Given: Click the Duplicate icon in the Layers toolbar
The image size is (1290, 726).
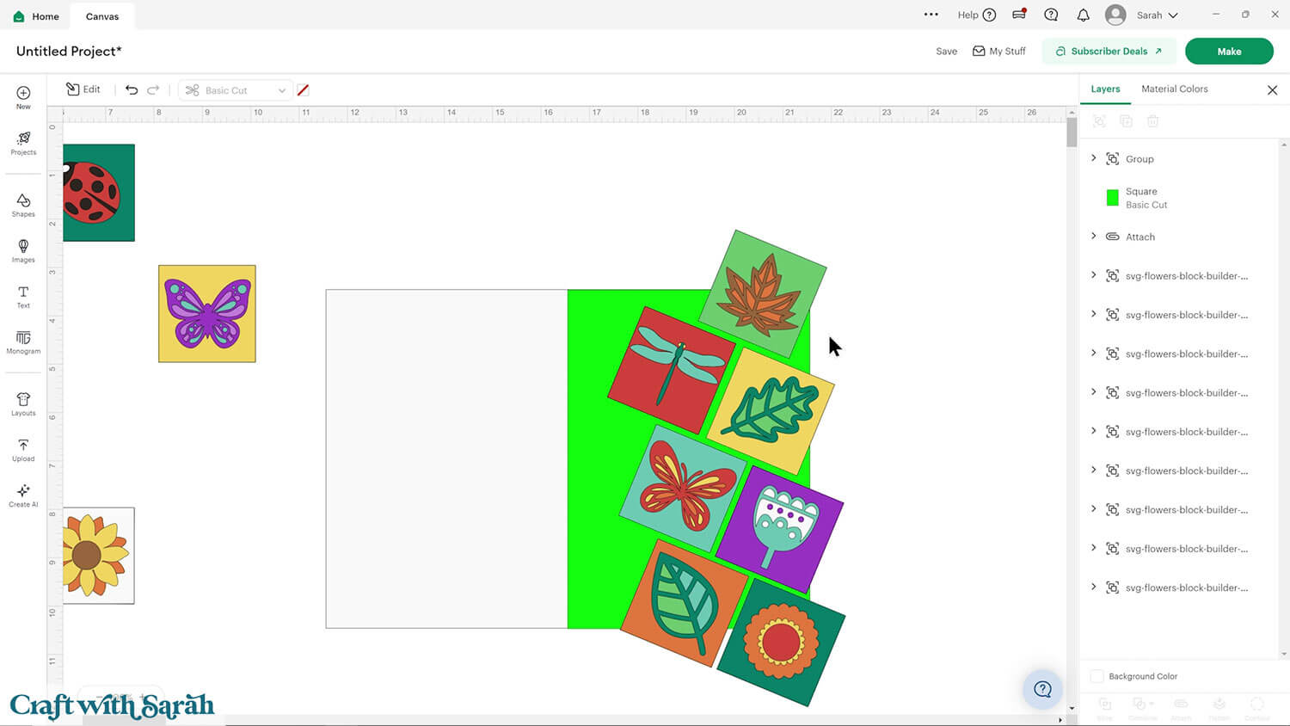Looking at the screenshot, I should (x=1126, y=121).
